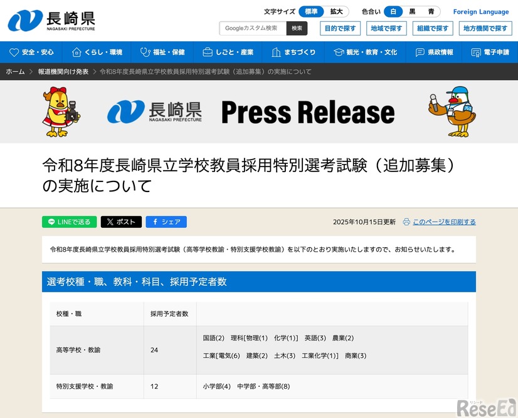Open the Foreign Language link

click(x=481, y=12)
